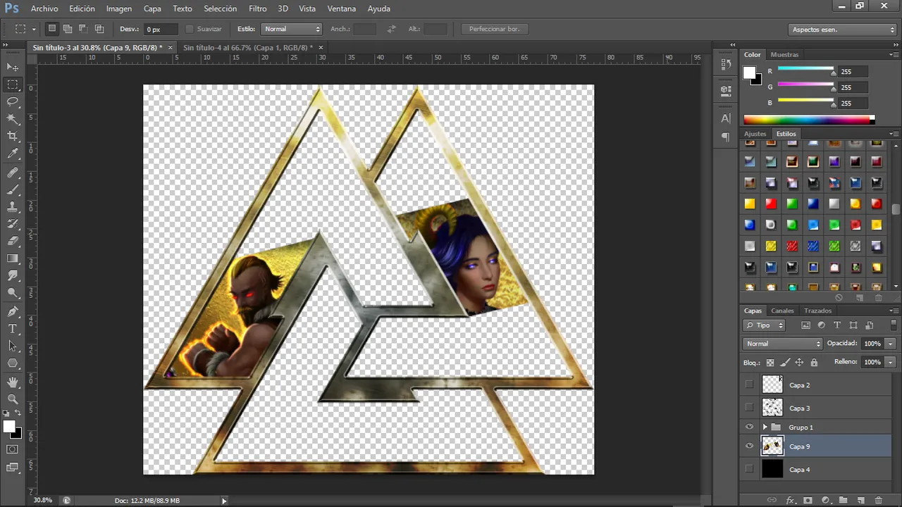902x507 pixels.
Task: Add a layer mask icon
Action: point(808,500)
